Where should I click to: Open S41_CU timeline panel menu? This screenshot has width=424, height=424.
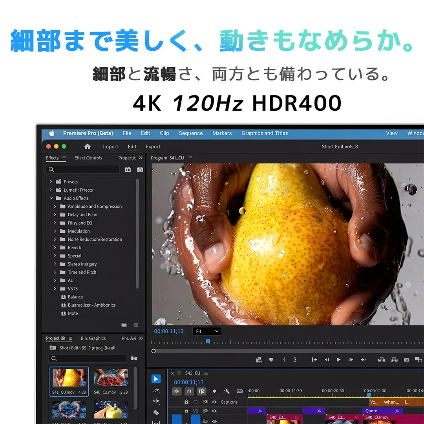click(206, 373)
